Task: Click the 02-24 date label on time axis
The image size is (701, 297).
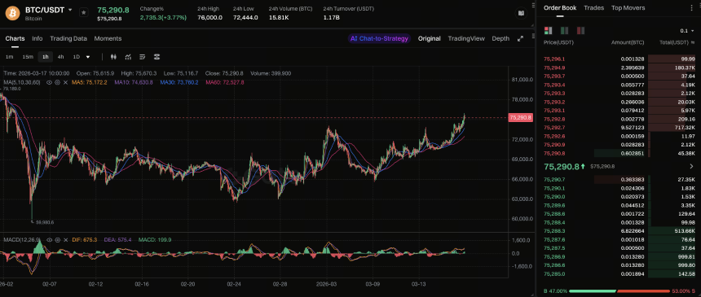Action: coord(234,284)
